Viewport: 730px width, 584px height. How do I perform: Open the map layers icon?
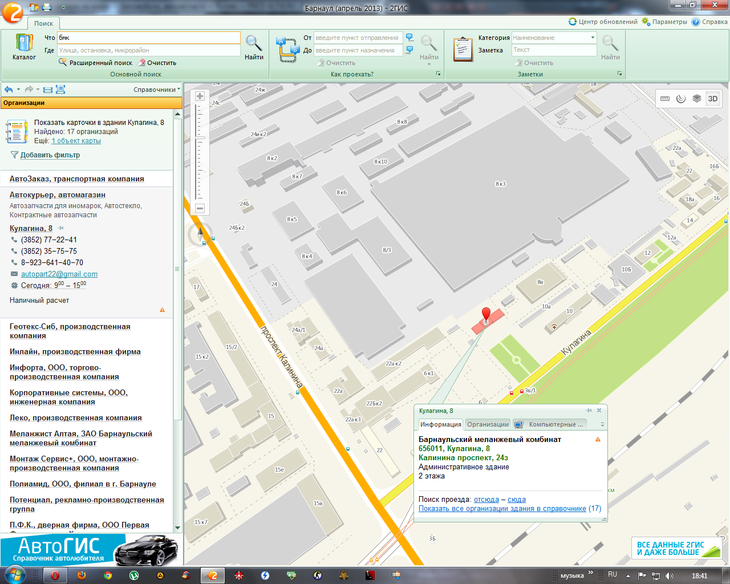click(x=697, y=99)
